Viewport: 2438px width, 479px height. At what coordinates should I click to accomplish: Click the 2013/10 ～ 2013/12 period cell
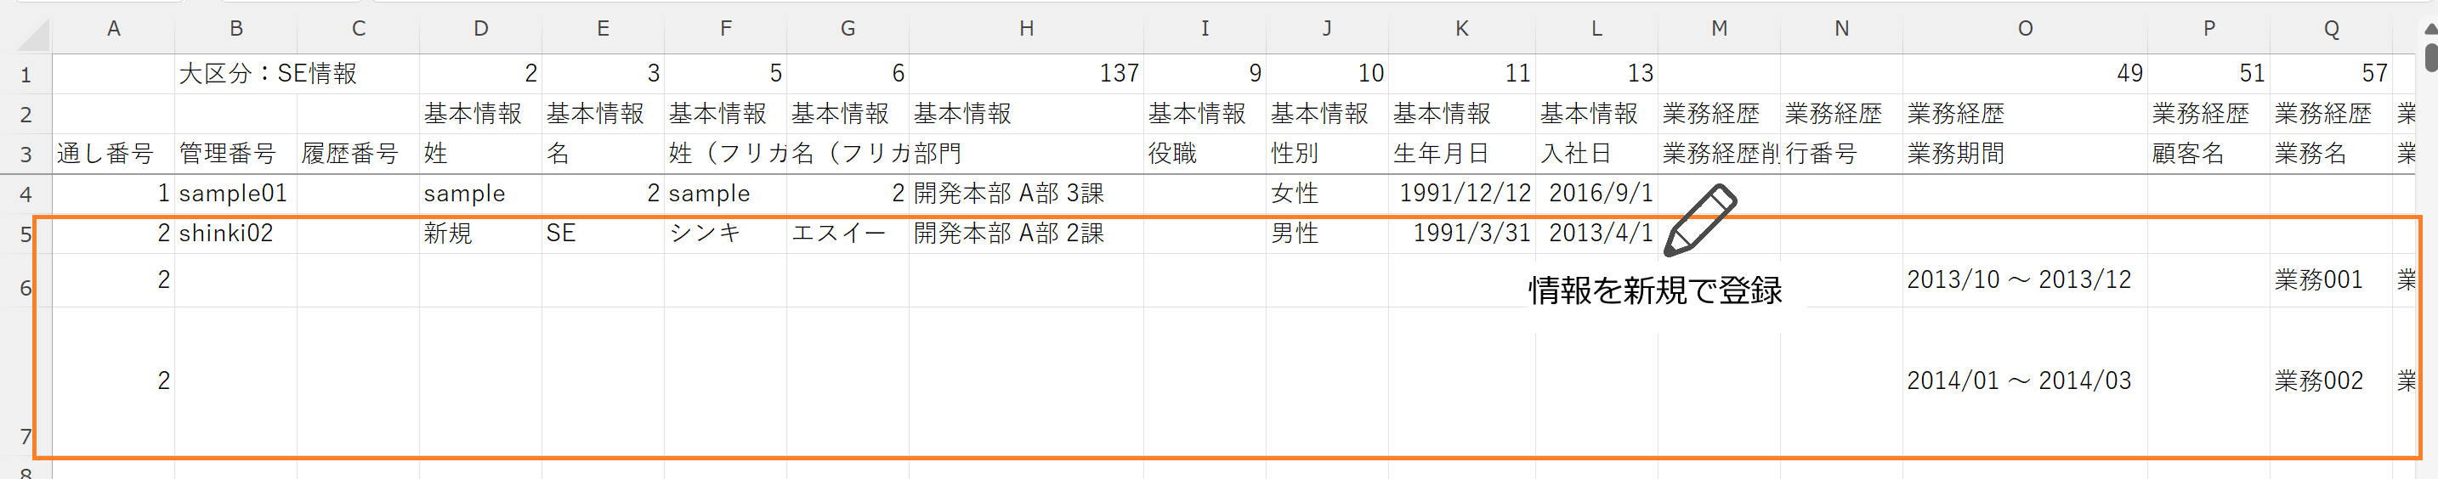tap(2019, 279)
